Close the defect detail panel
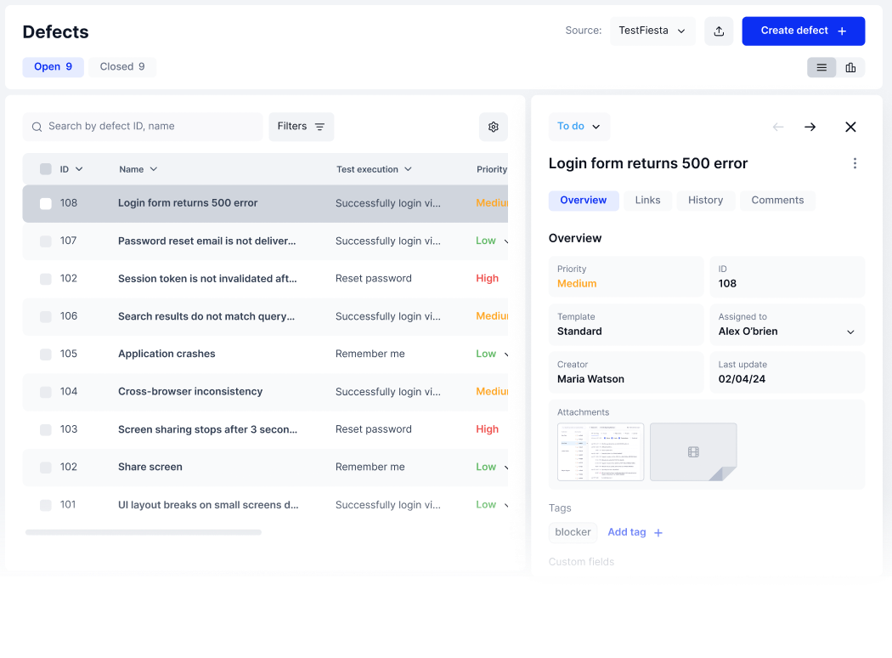Screen dimensions: 892x658 [850, 127]
